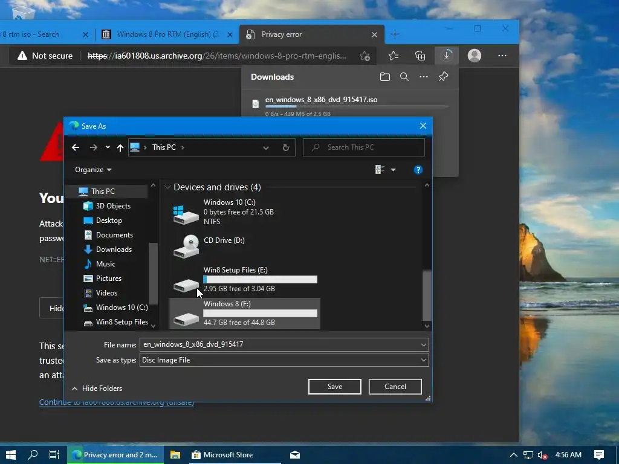
Task: Click the drive list vertical scrollbar
Action: (x=427, y=295)
